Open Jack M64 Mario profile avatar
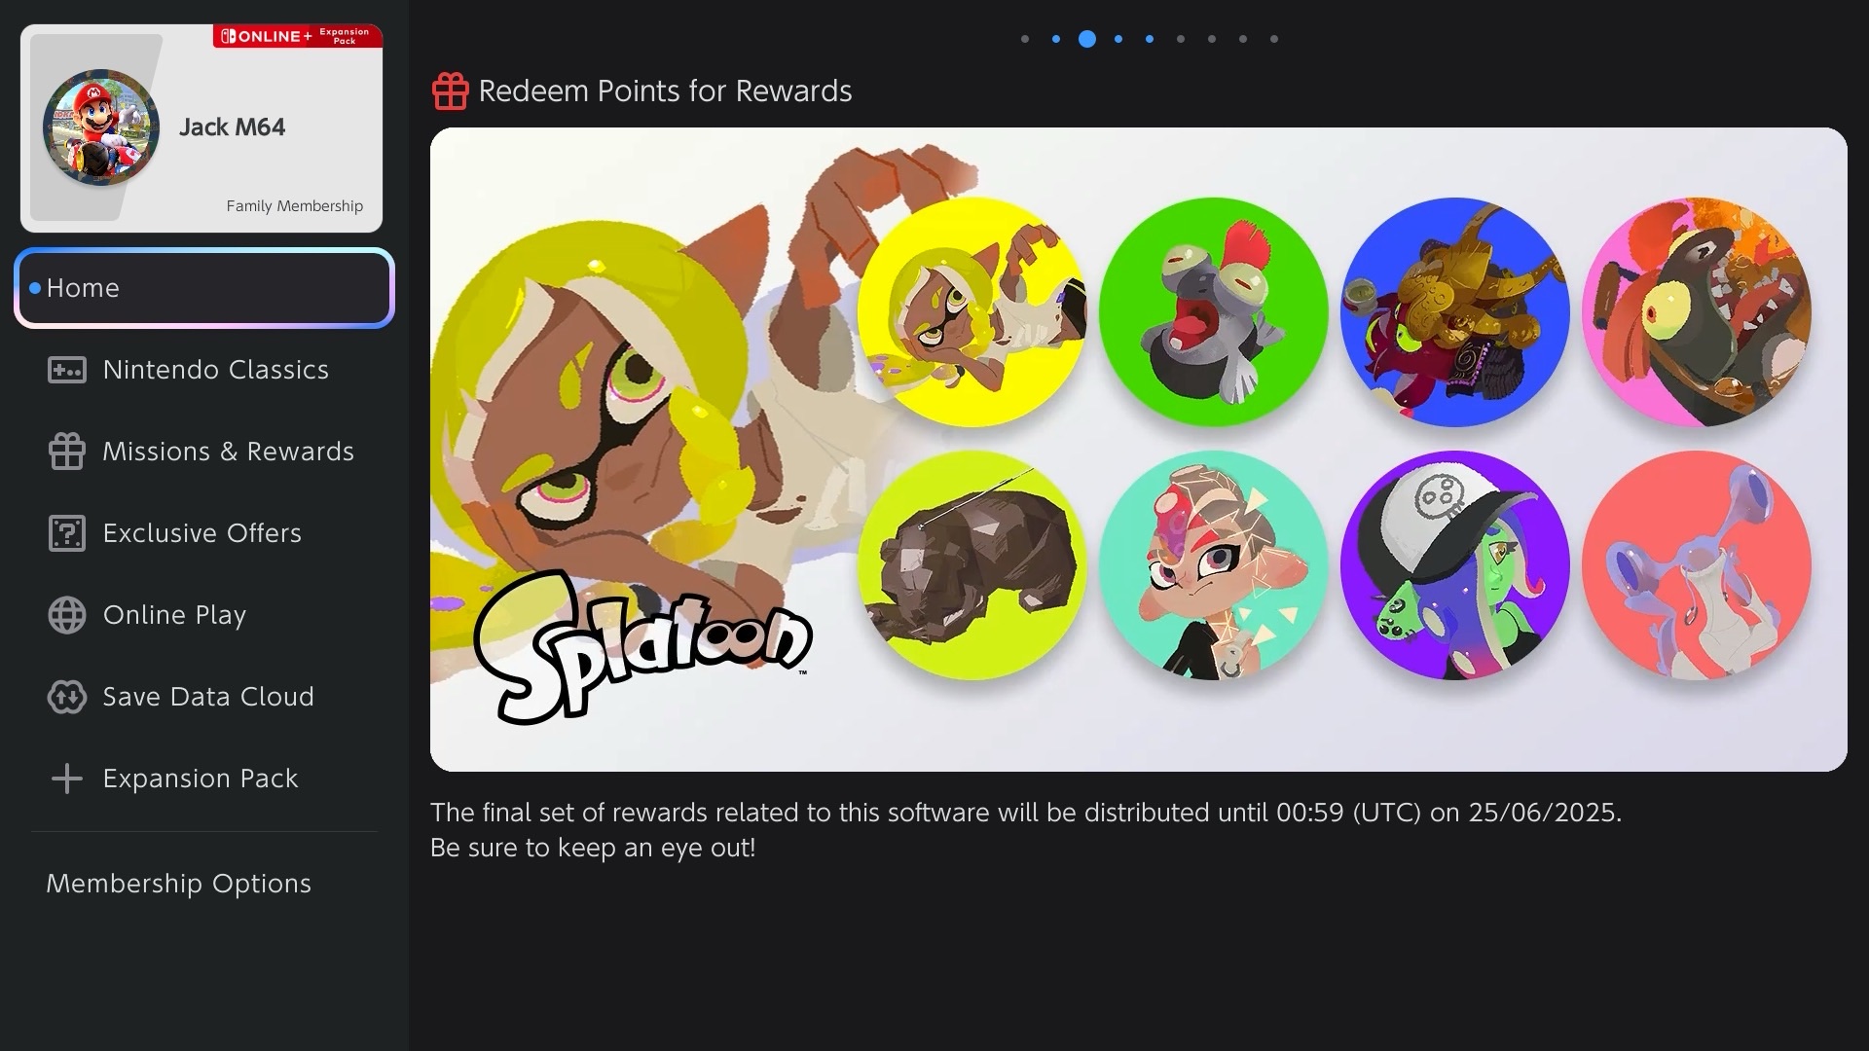Screen dimensions: 1869x1051 [100, 127]
